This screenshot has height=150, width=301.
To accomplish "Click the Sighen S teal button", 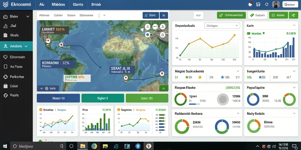I will click(103, 98).
